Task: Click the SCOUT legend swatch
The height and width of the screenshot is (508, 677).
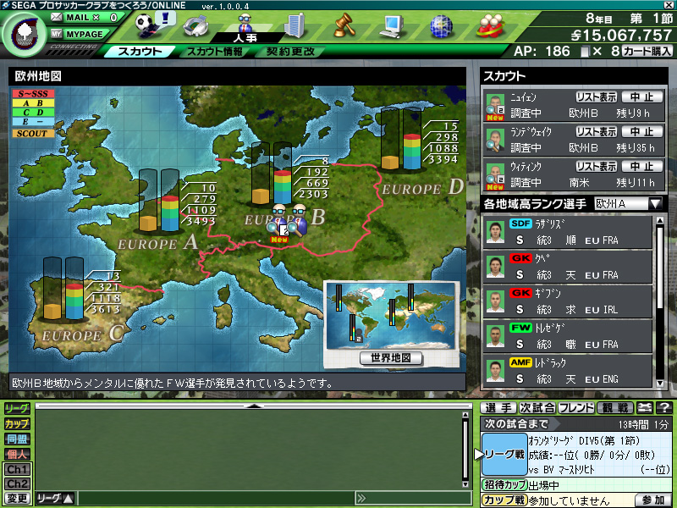Action: point(33,134)
